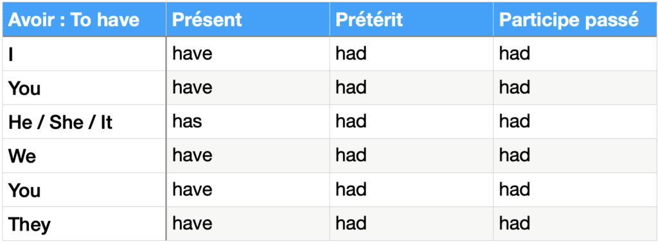This screenshot has height=244, width=658.
Task: Click the first 'You' row label
Action: [24, 88]
